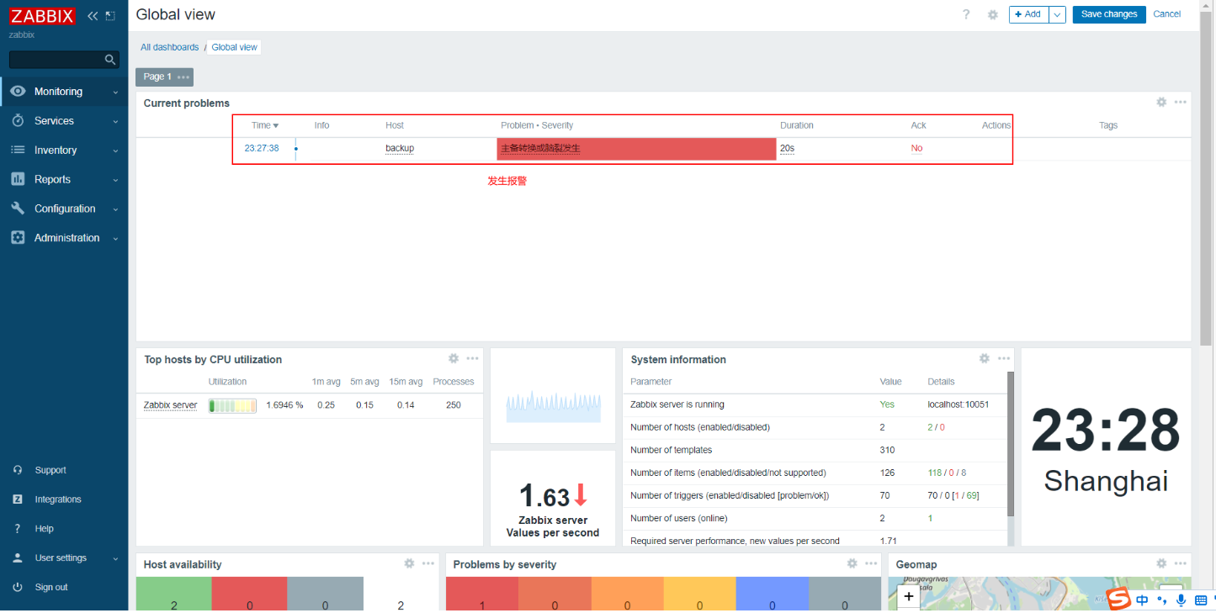Click the menu search field
This screenshot has height=613, width=1216.
(x=64, y=60)
